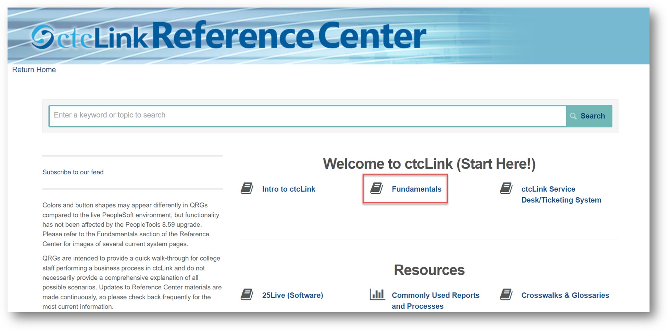Click the book icon next to Fundamentals
This screenshot has width=668, height=331.
coord(377,188)
